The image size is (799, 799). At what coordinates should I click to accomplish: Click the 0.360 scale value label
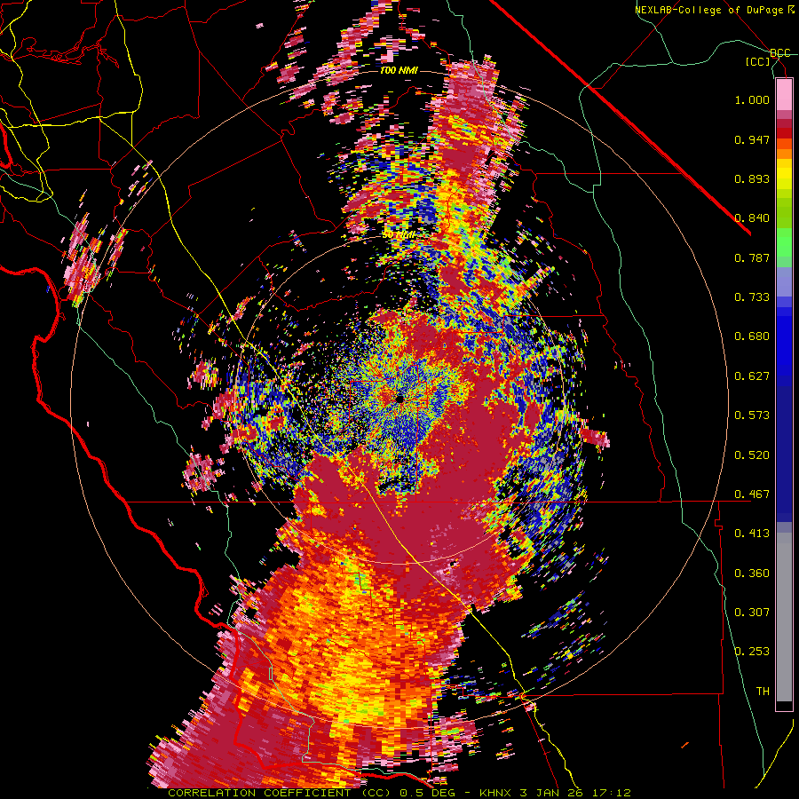pos(752,574)
